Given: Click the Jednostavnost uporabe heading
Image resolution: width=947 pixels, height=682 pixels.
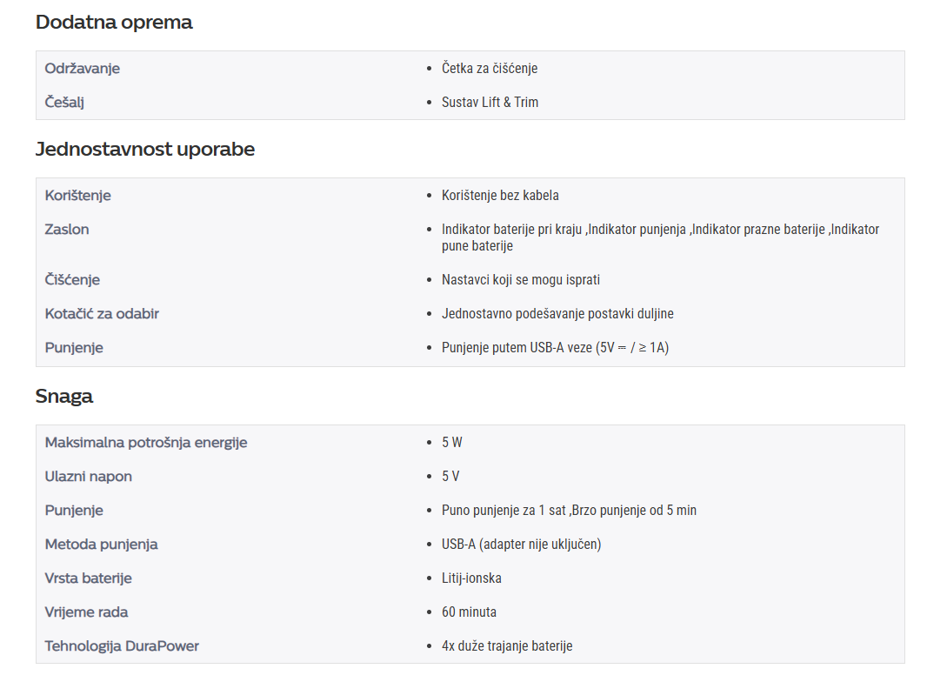Looking at the screenshot, I should pos(145,150).
